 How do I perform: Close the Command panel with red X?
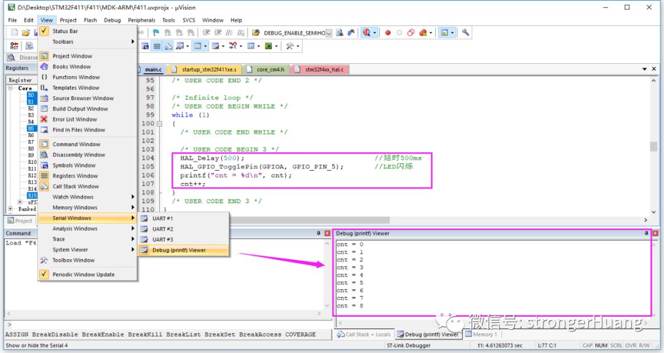tap(326, 233)
